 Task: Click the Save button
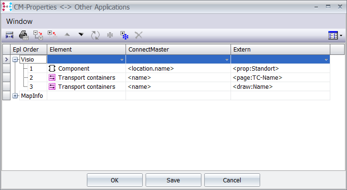pos(173,180)
